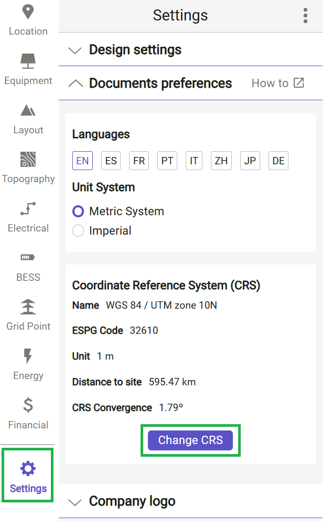Image resolution: width=332 pixels, height=526 pixels.
Task: Click the Settings panel title
Action: [180, 15]
